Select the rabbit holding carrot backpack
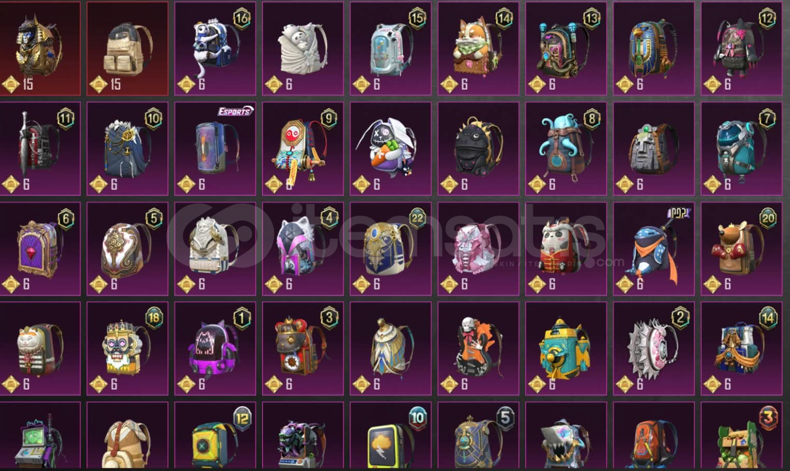 (391, 149)
